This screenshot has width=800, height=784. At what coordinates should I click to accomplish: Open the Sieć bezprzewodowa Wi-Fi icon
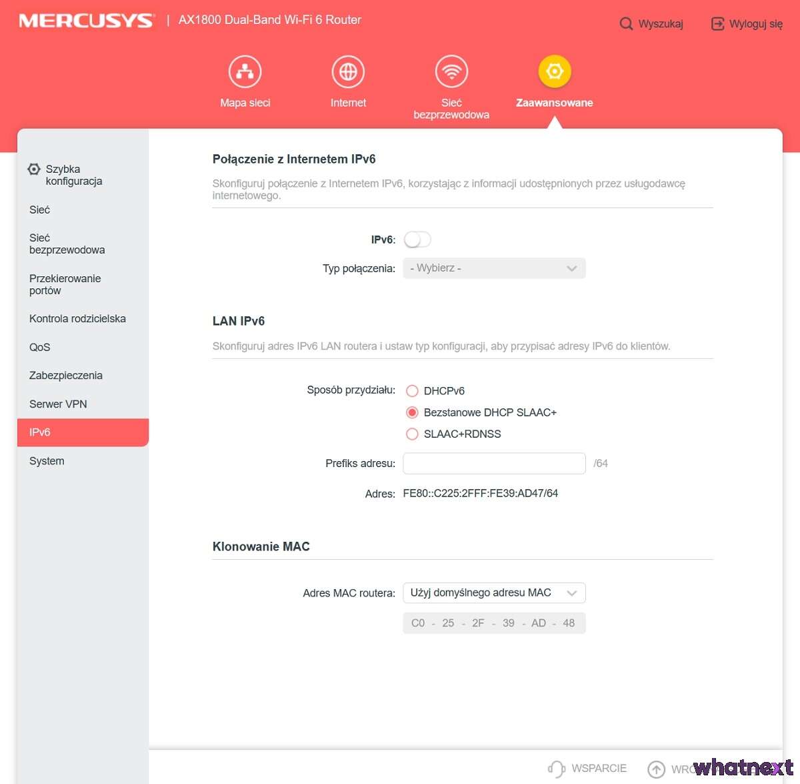(x=451, y=72)
